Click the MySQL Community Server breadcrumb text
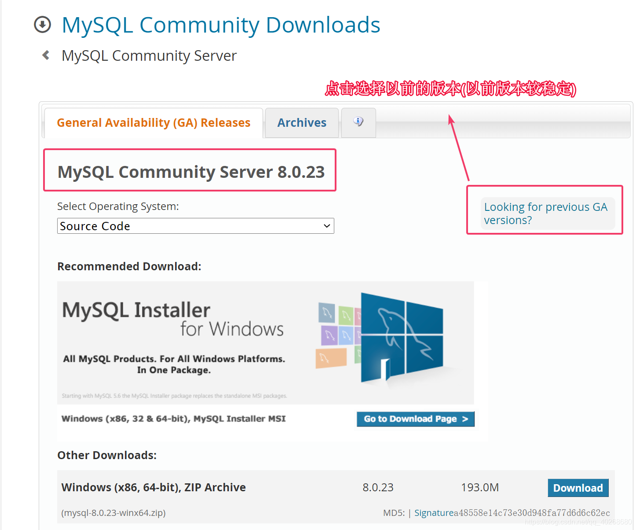 point(149,56)
